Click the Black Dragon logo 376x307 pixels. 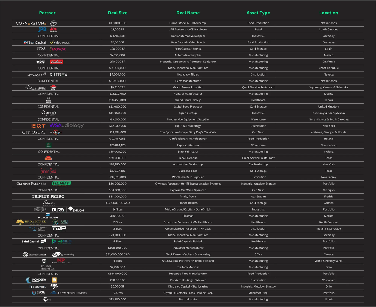point(34,254)
